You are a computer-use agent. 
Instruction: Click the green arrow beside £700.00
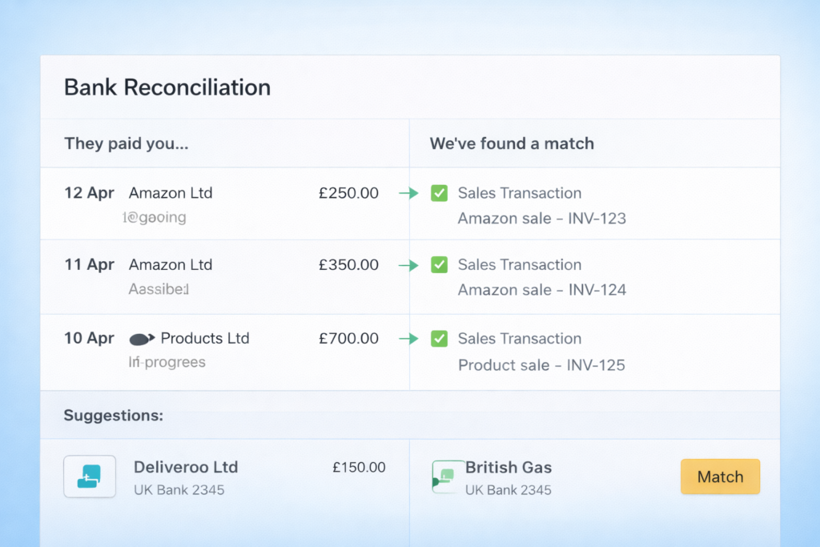click(x=408, y=339)
